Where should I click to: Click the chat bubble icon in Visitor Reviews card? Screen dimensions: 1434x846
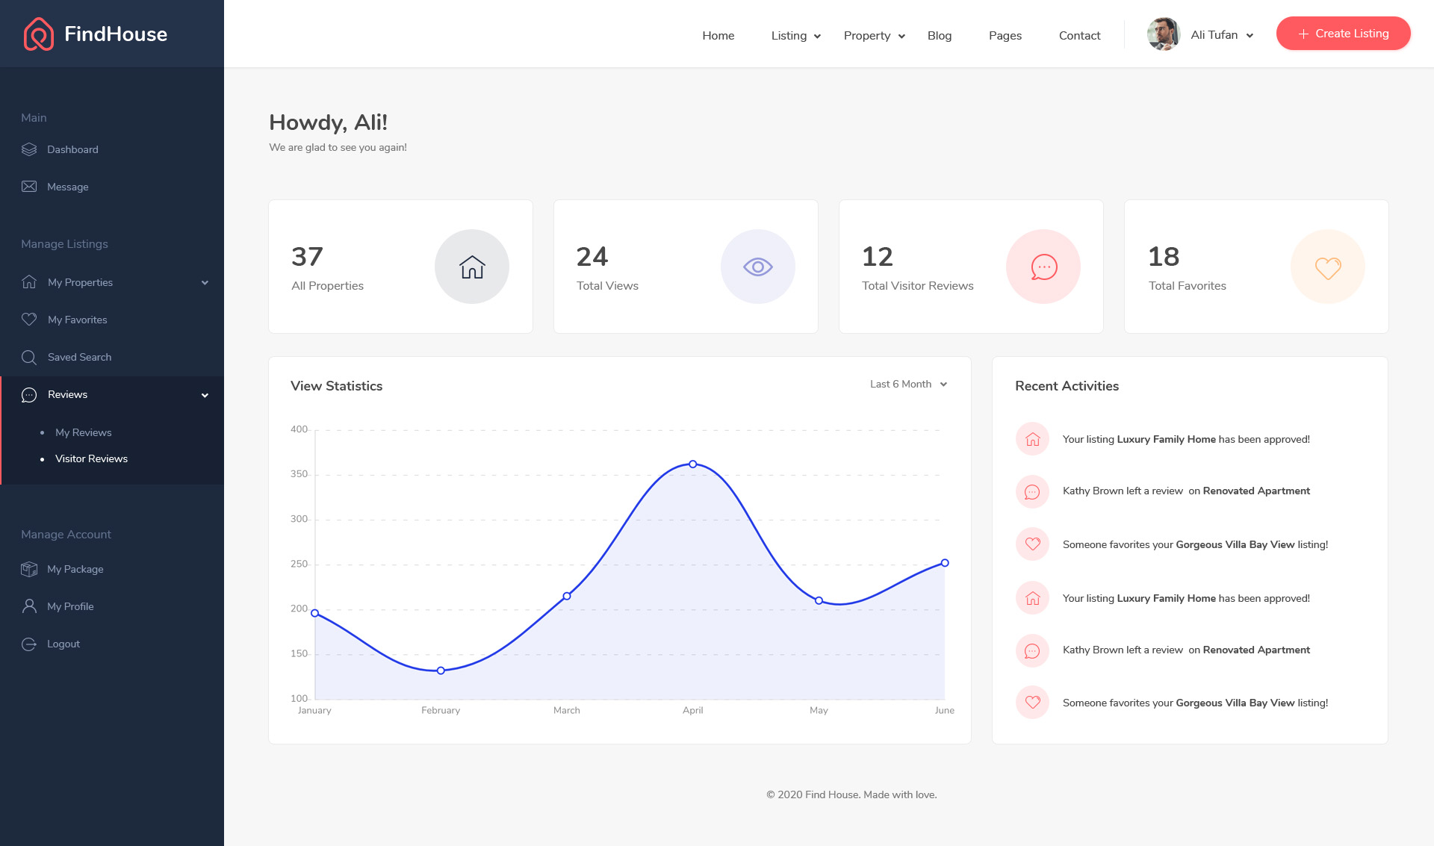coord(1043,267)
